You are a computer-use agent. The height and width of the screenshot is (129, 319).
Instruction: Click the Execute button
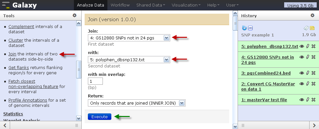point(100,117)
